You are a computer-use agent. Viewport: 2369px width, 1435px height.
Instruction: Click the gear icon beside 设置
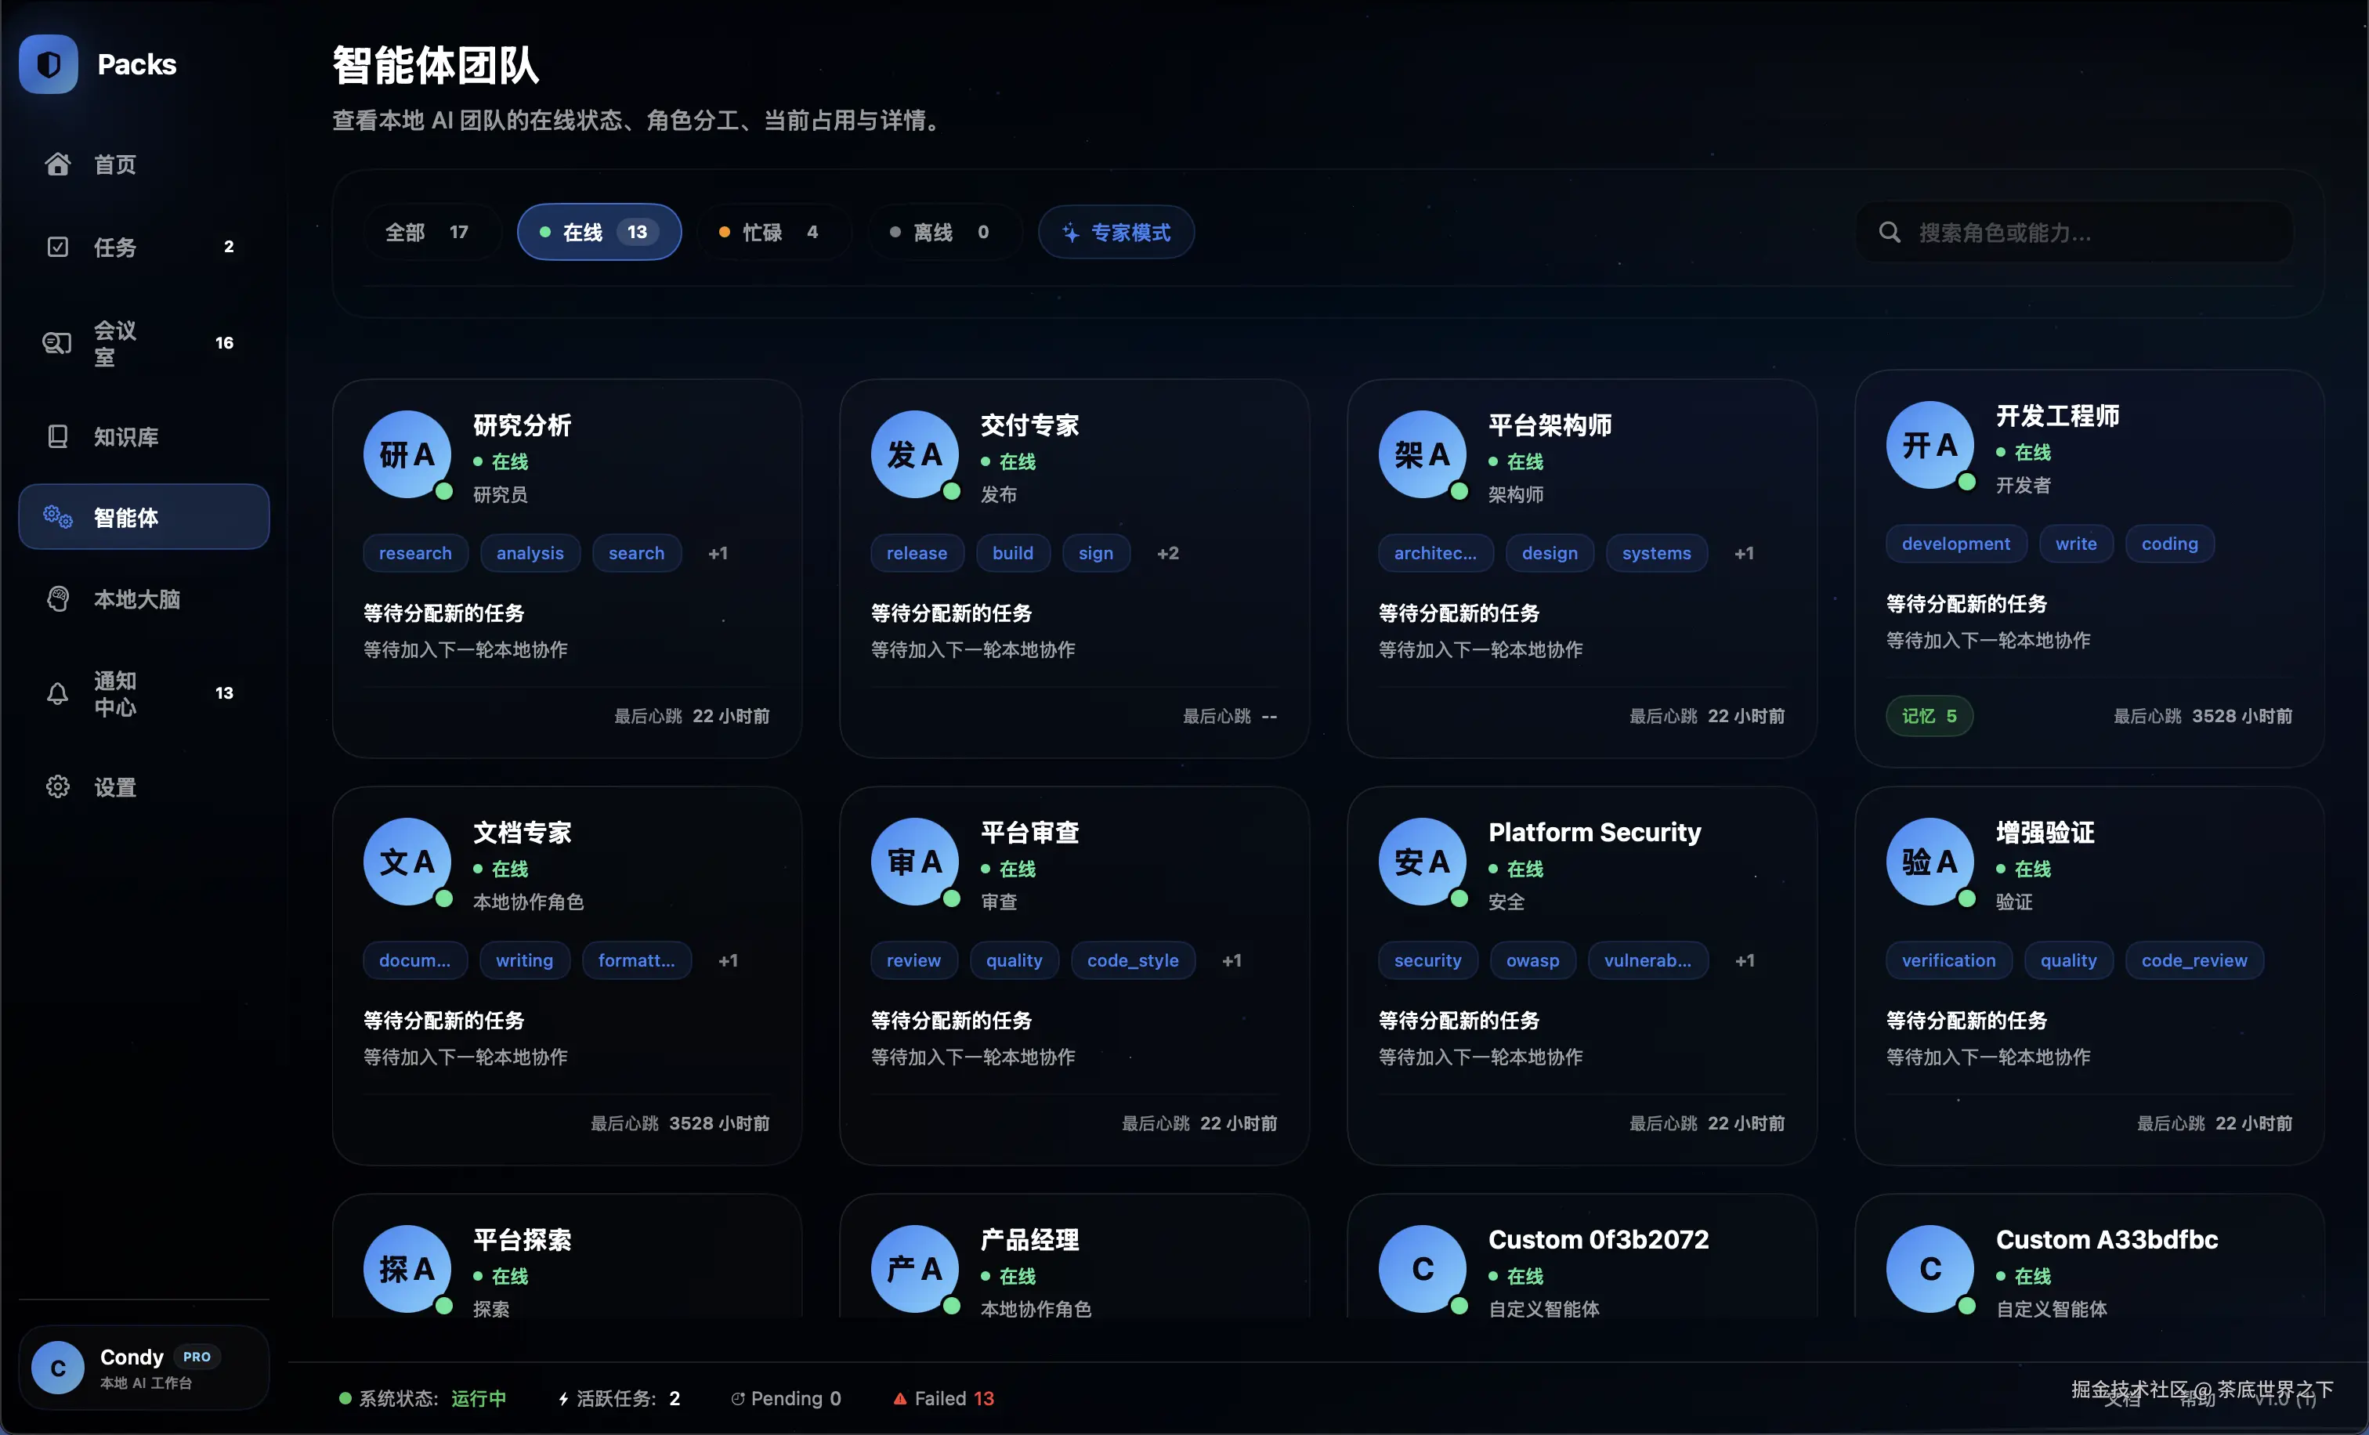point(58,787)
